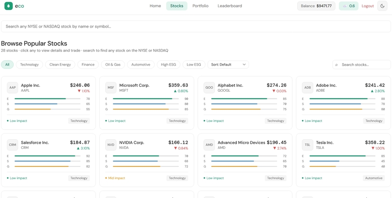Filter stocks by Finance chip
The height and width of the screenshot is (198, 392).
tap(88, 65)
